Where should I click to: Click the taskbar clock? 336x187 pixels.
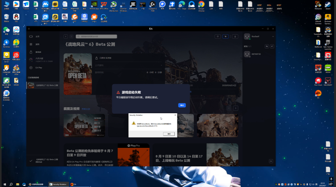[322, 184]
